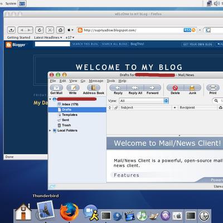
Task: Click the Get Mail toolbar icon
Action: pos(56,88)
